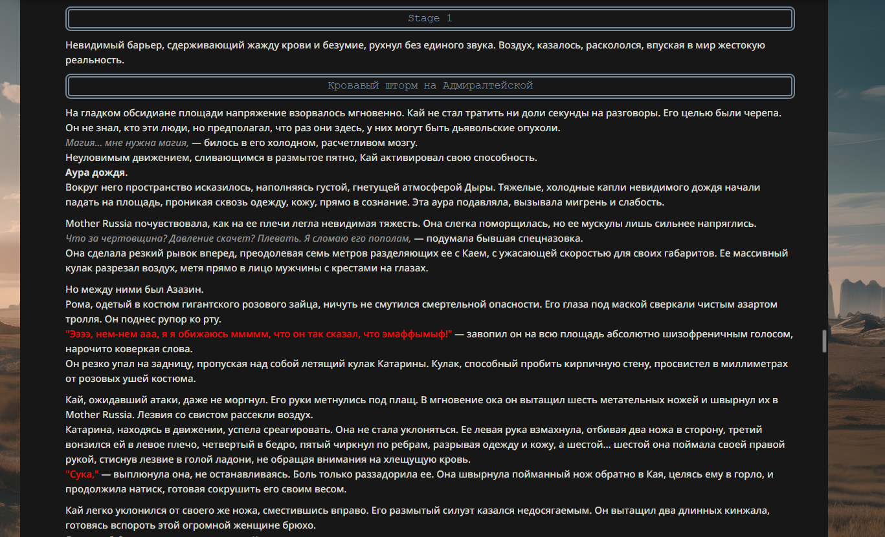Click the line starting "На гладком обсидиане площади"
The image size is (885, 537).
pos(423,113)
